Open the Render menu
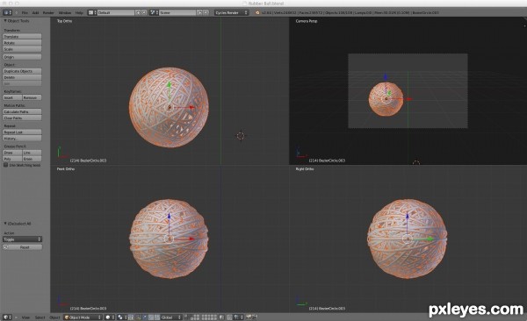The height and width of the screenshot is (321, 527). pyautogui.click(x=48, y=13)
